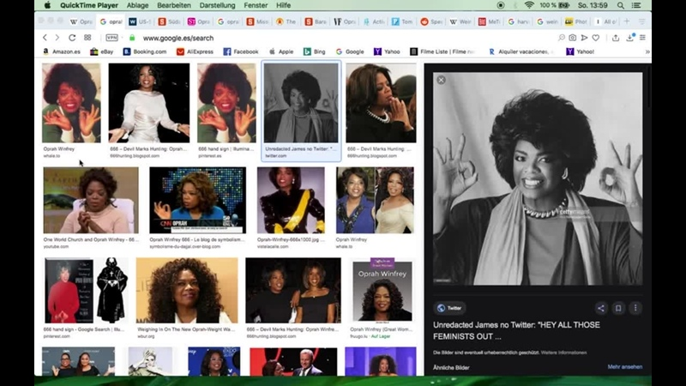Open thumbnail 'Weighing In On The New Oprah-Weight Wa...'
Screen dimensions: 686x386
pyautogui.click(x=187, y=291)
